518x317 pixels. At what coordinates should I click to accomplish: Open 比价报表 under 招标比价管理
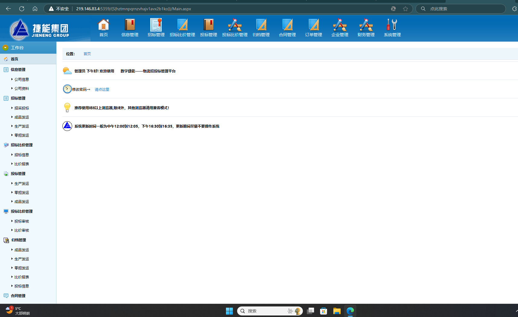[22, 164]
